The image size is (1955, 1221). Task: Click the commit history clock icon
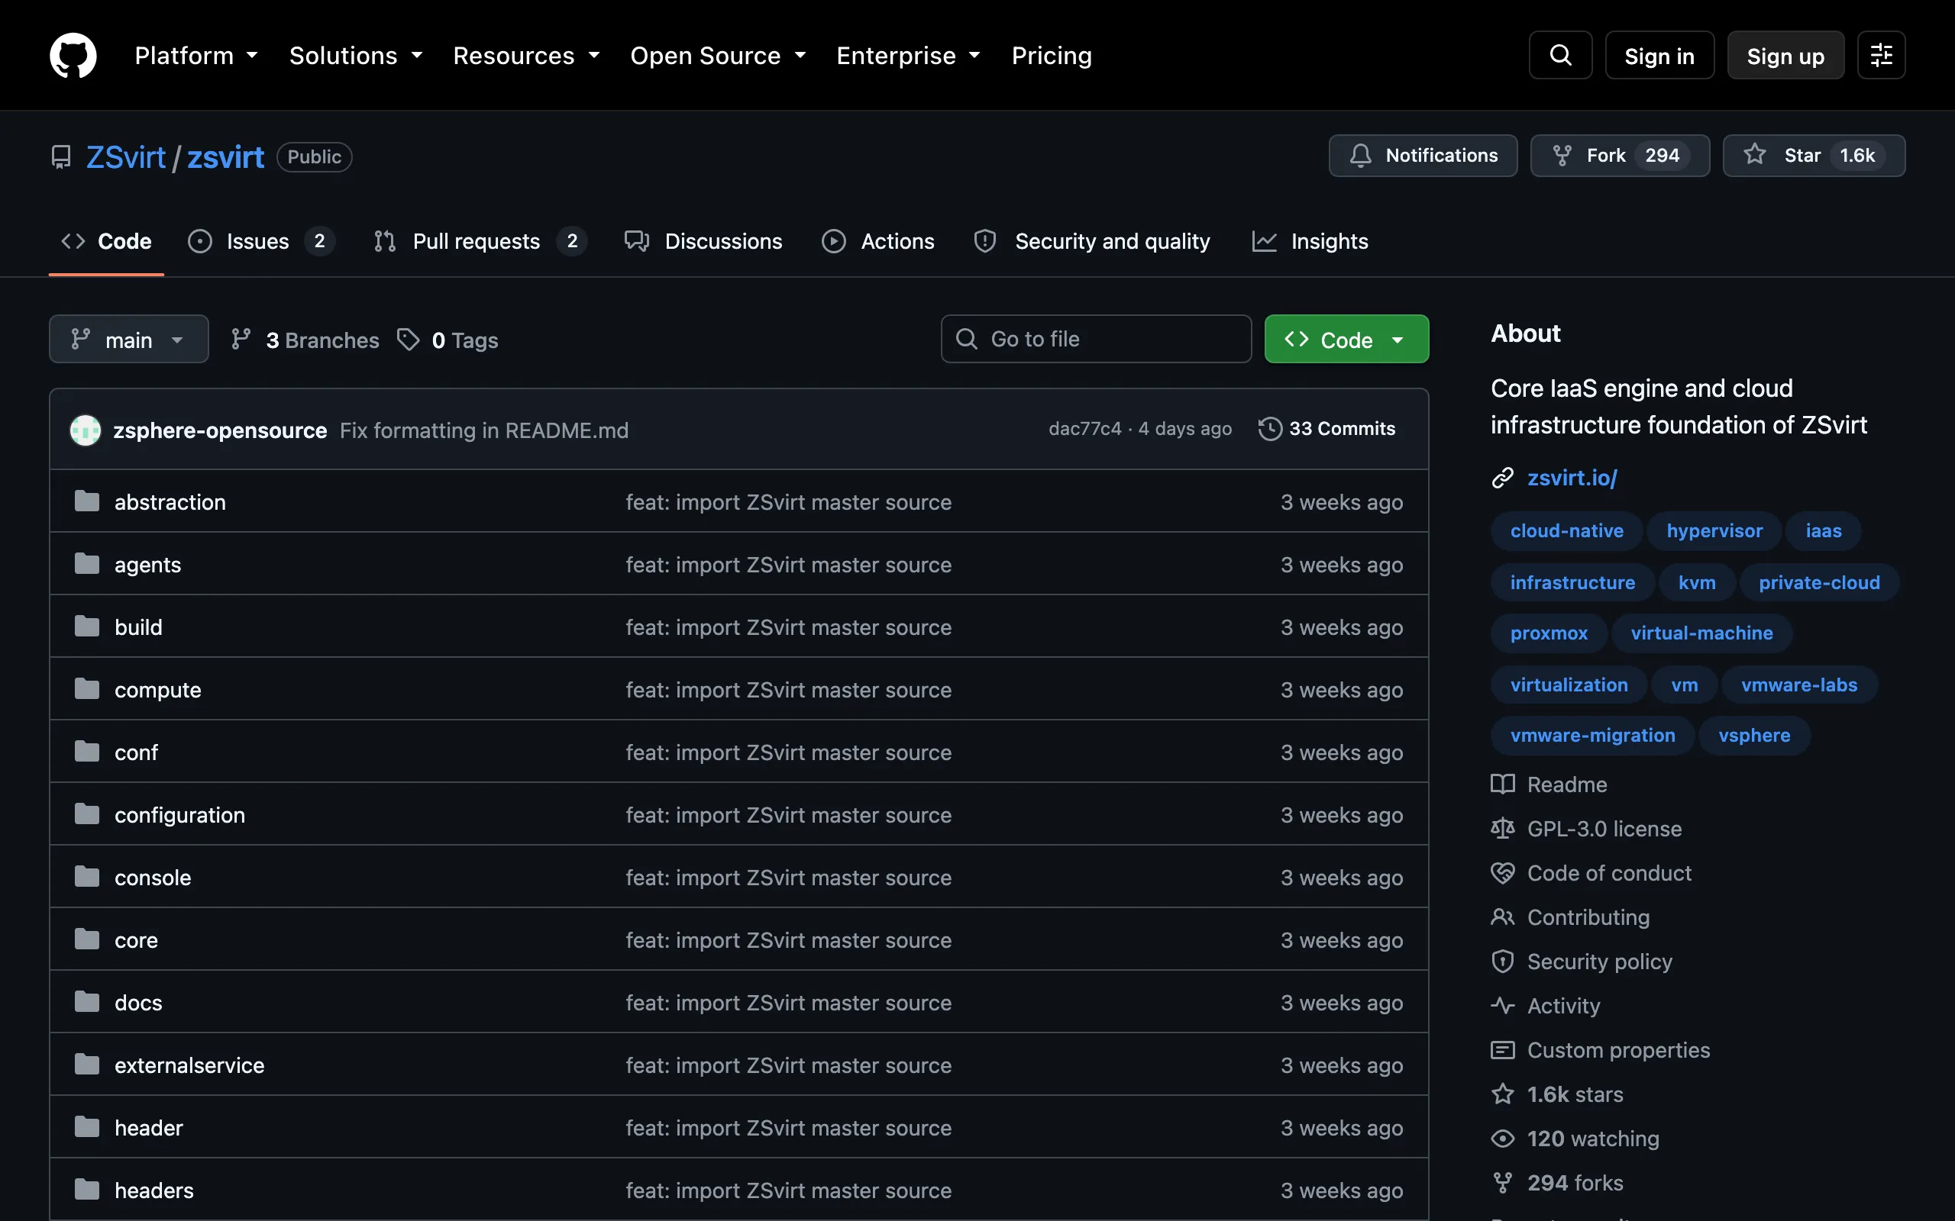1270,429
